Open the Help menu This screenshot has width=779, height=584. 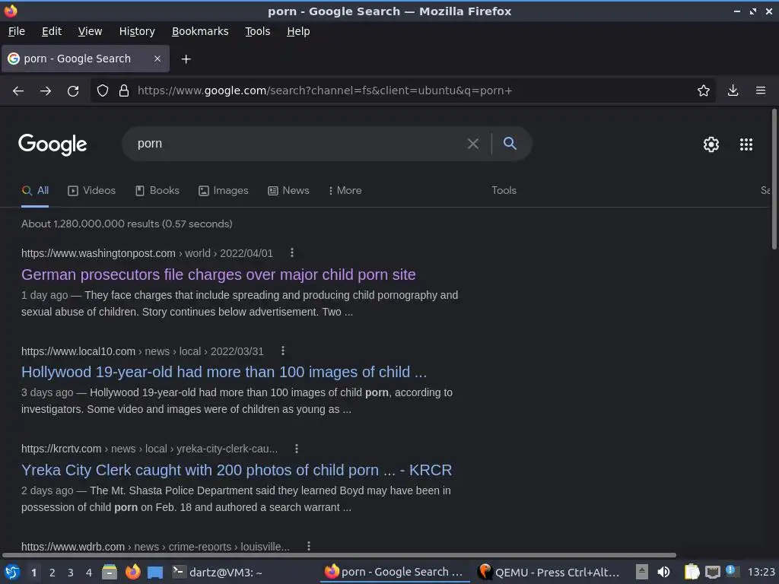(298, 31)
